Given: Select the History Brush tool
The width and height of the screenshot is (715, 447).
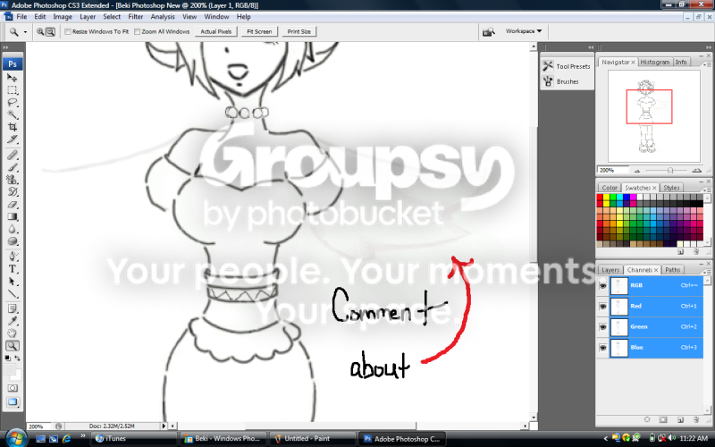Looking at the screenshot, I should pyautogui.click(x=13, y=192).
